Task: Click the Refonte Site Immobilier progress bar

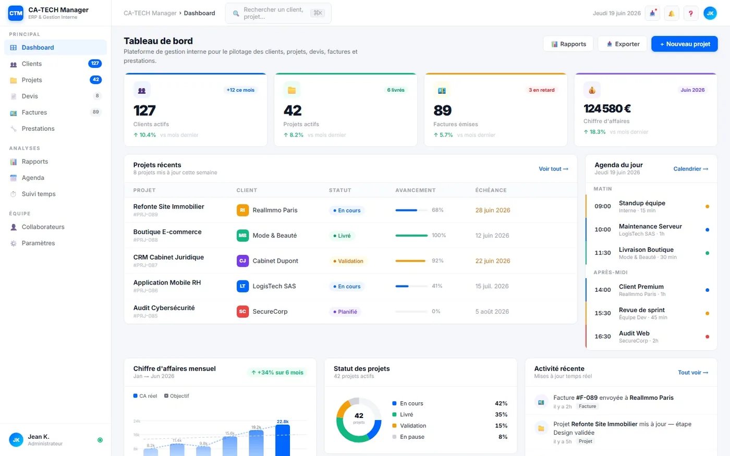Action: (411, 210)
